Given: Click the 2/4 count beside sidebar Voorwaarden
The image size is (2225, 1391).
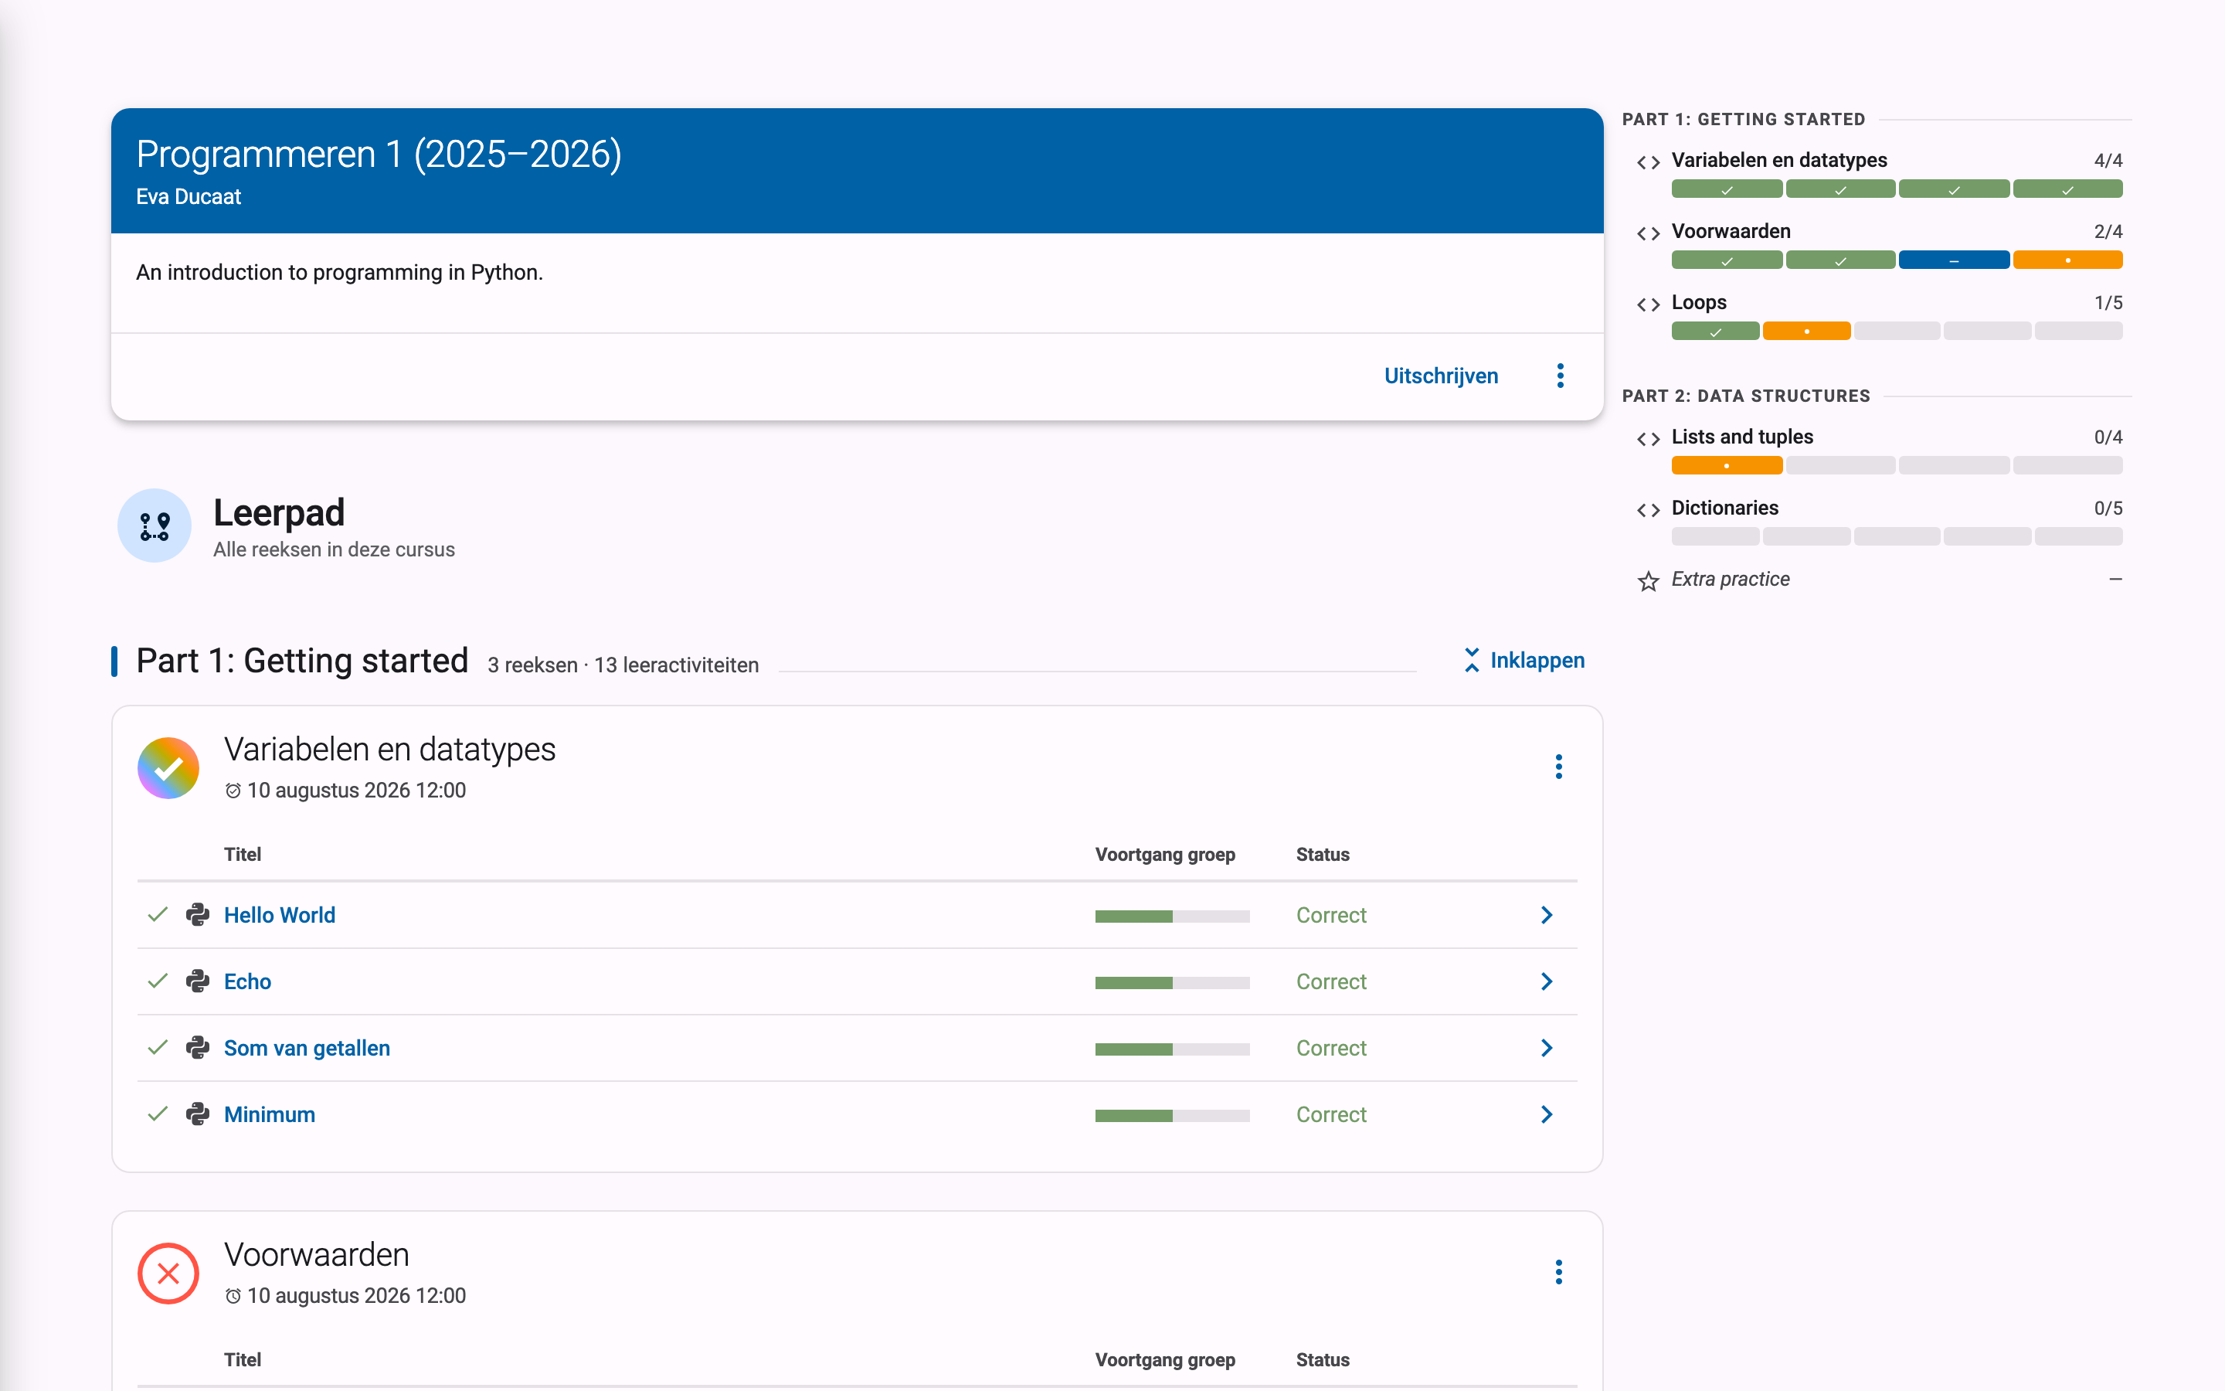Looking at the screenshot, I should pos(2108,231).
